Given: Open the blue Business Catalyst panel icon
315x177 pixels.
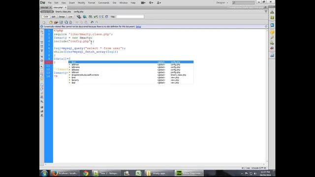Looking at the screenshot, I should click(272, 25).
